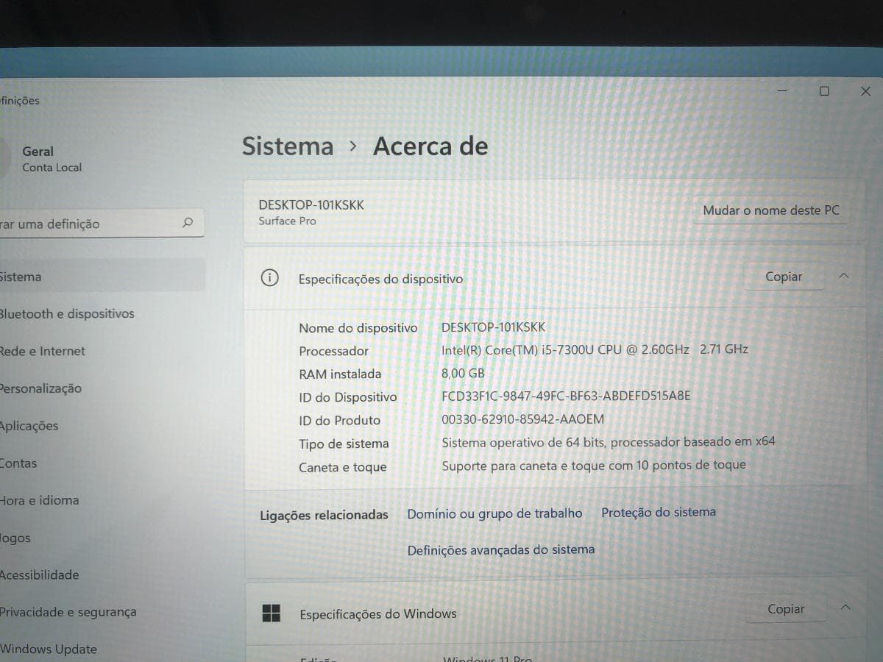Click the Tipo de sistema value text

609,442
